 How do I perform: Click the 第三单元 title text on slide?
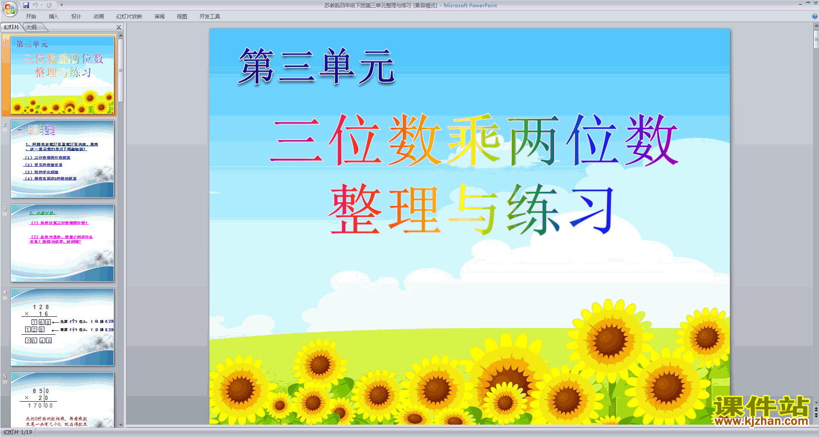tap(317, 66)
